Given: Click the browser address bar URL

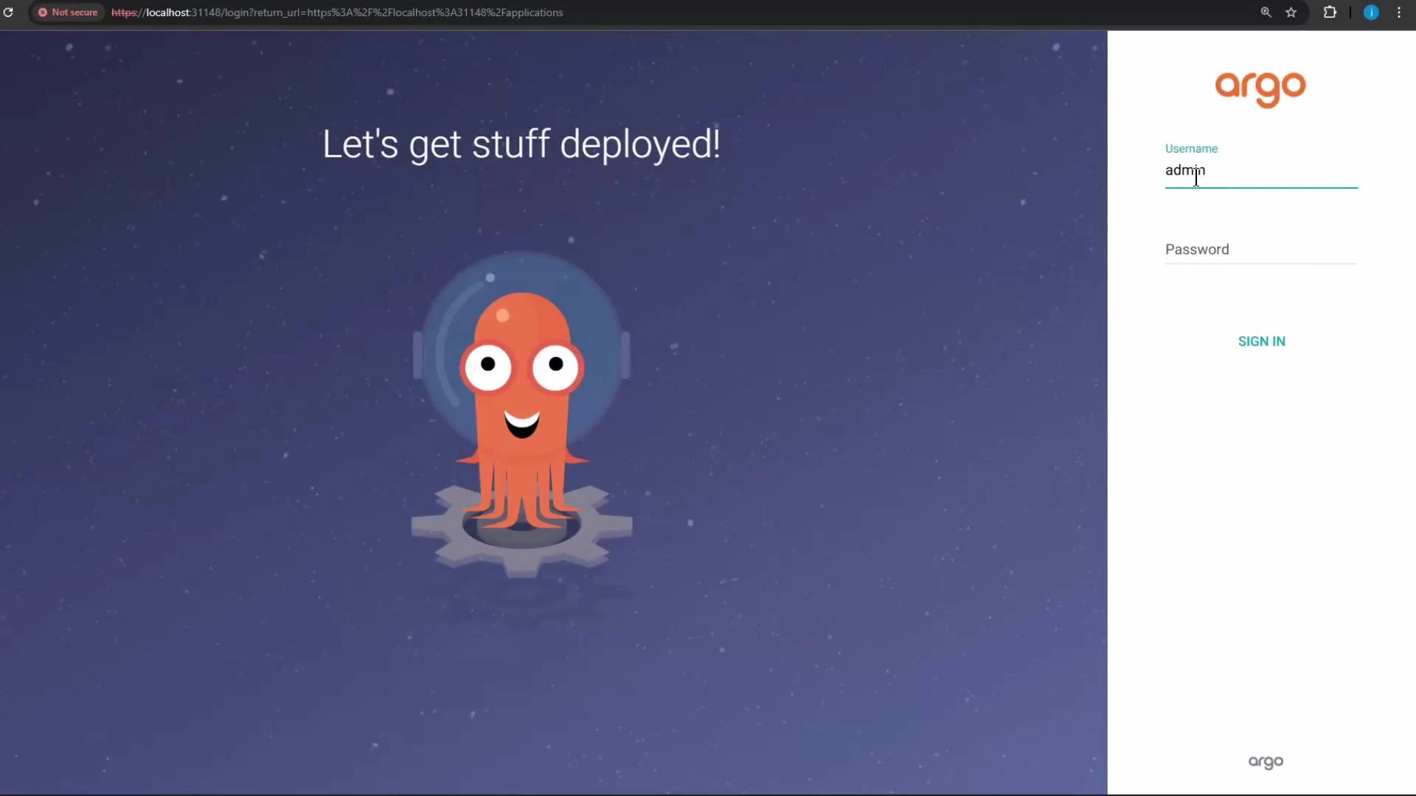Looking at the screenshot, I should 336,13.
